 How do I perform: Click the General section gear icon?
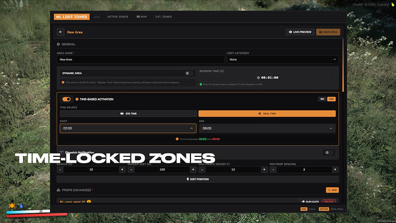(x=59, y=44)
